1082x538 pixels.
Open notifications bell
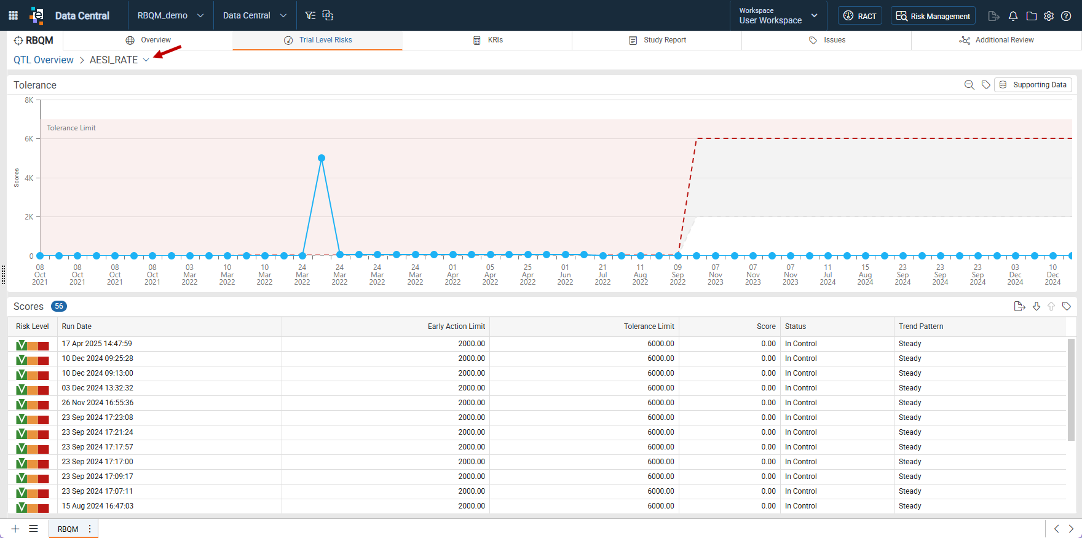pos(1013,16)
